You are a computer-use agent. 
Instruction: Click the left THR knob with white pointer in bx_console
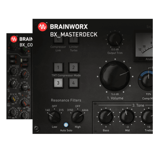point(13,83)
